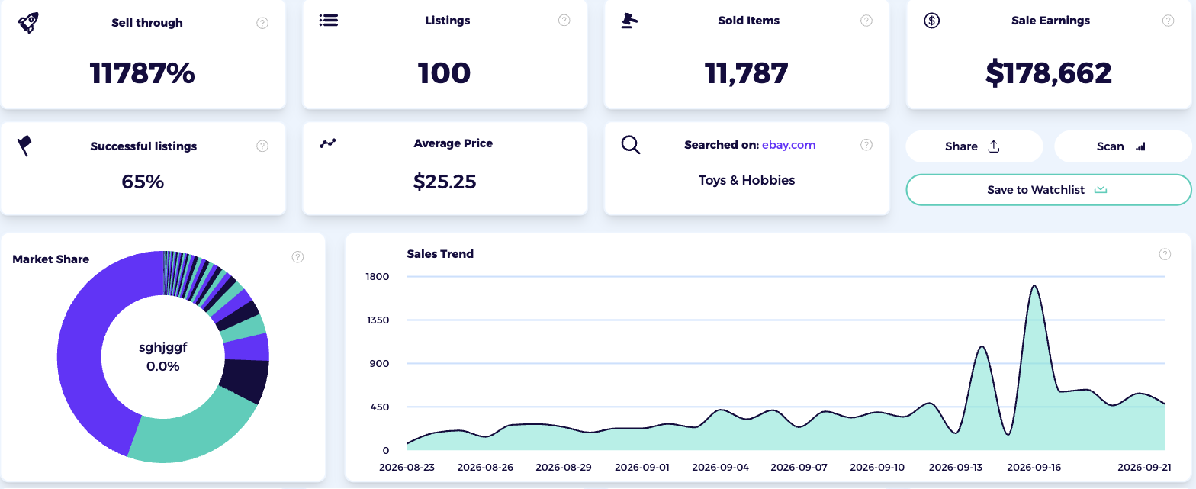Click the Scan button
This screenshot has height=489, width=1196.
(x=1123, y=146)
